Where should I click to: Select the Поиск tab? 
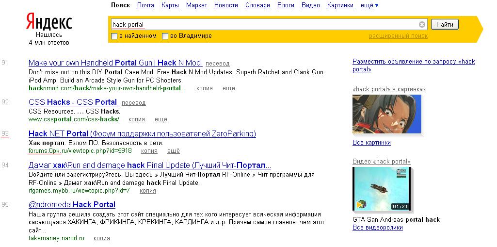120,5
